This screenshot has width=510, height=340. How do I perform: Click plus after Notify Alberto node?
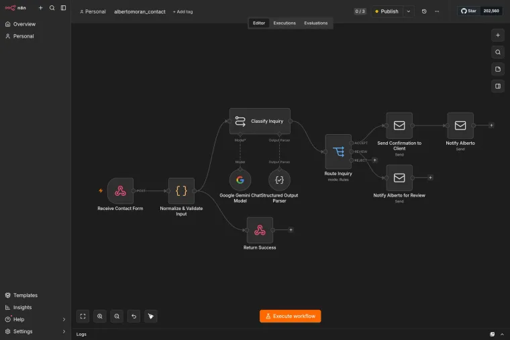pos(491,125)
